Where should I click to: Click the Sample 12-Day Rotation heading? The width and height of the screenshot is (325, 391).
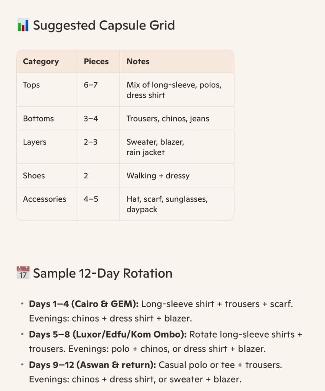click(102, 273)
